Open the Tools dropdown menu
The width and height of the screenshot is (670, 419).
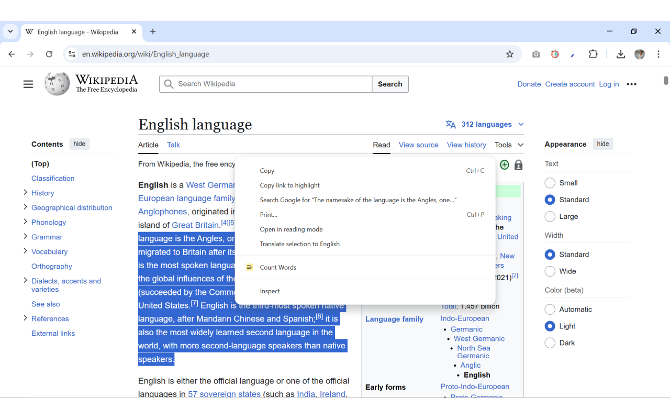(x=509, y=145)
